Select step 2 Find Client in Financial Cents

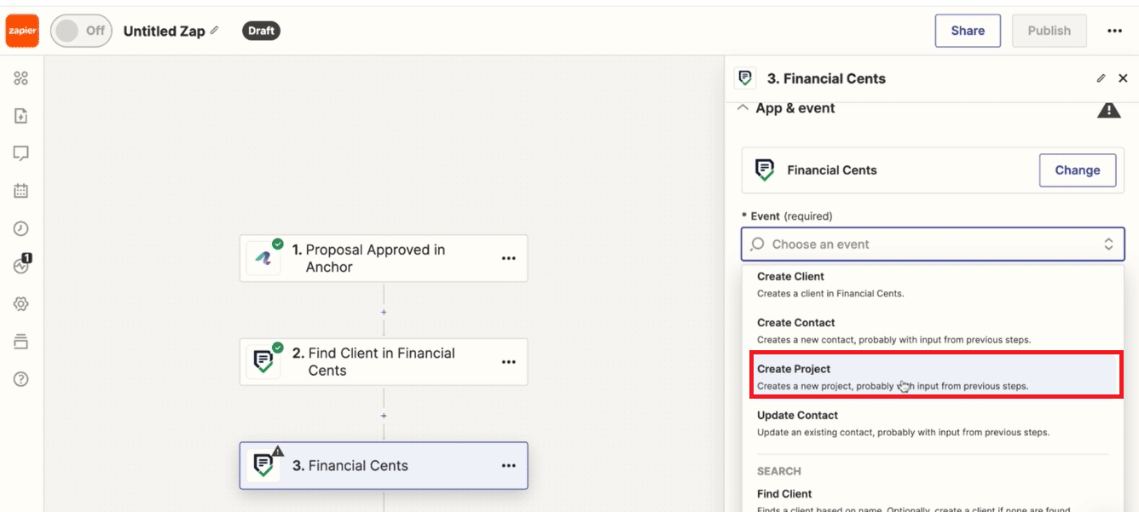pos(384,362)
